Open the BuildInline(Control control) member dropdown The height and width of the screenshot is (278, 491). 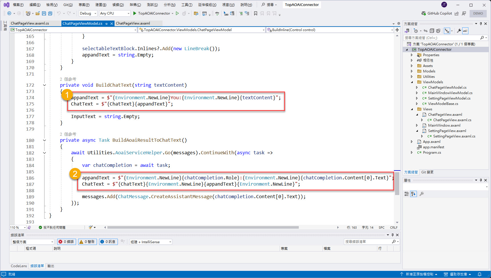330,30
